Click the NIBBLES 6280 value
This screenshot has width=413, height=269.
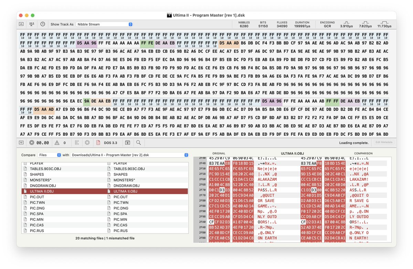coord(244,26)
